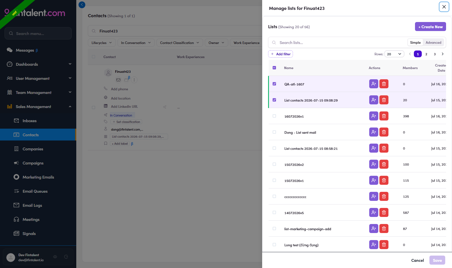Click the contacts search box showing Finuat423

(175, 31)
